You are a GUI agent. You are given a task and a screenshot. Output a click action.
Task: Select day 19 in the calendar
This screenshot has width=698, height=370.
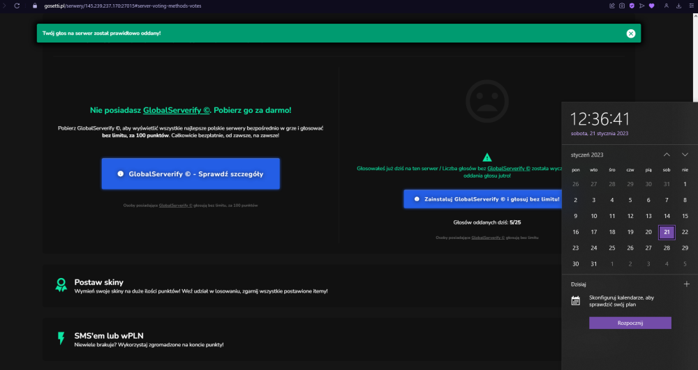(x=630, y=232)
